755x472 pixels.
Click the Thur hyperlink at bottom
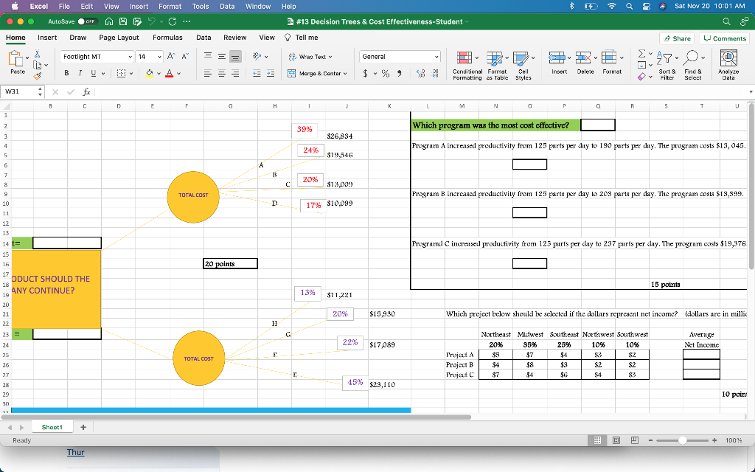(x=76, y=452)
